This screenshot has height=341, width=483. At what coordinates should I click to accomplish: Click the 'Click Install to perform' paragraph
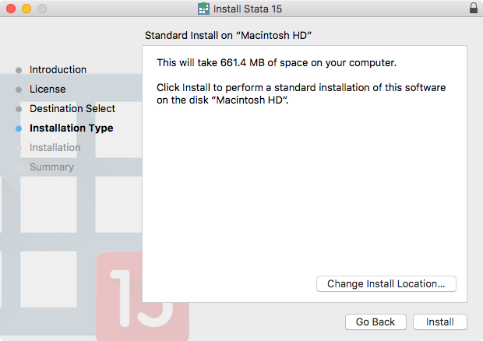[x=301, y=94]
